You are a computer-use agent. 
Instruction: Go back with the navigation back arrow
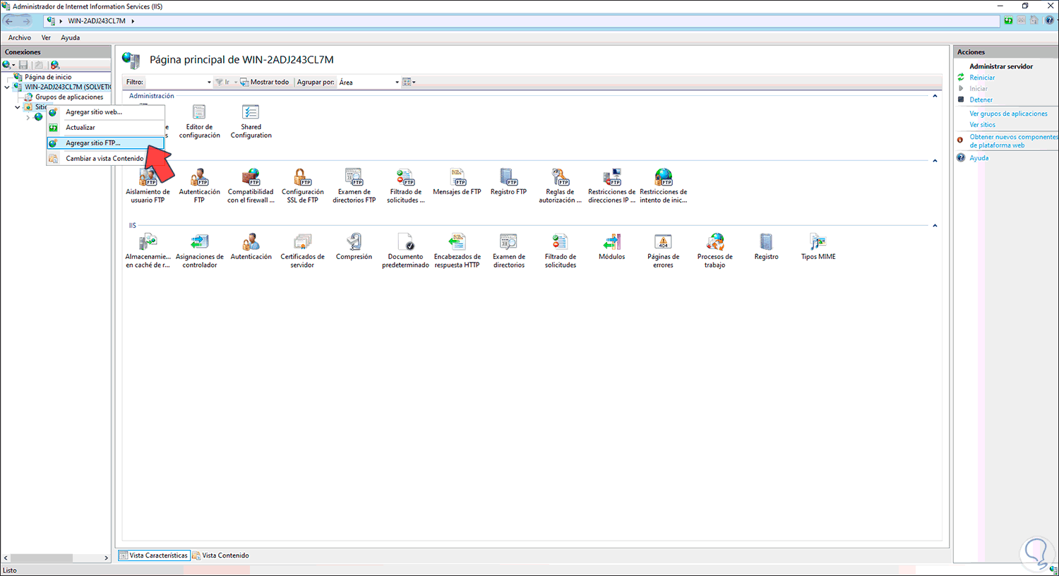[x=9, y=21]
